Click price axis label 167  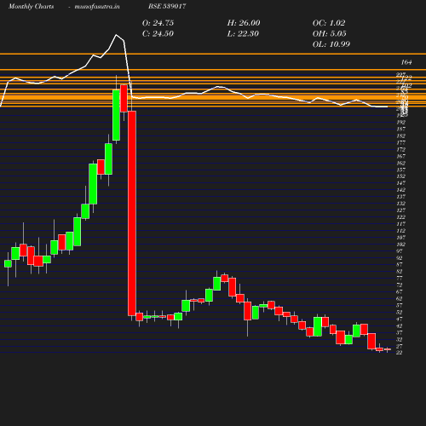tap(401, 157)
